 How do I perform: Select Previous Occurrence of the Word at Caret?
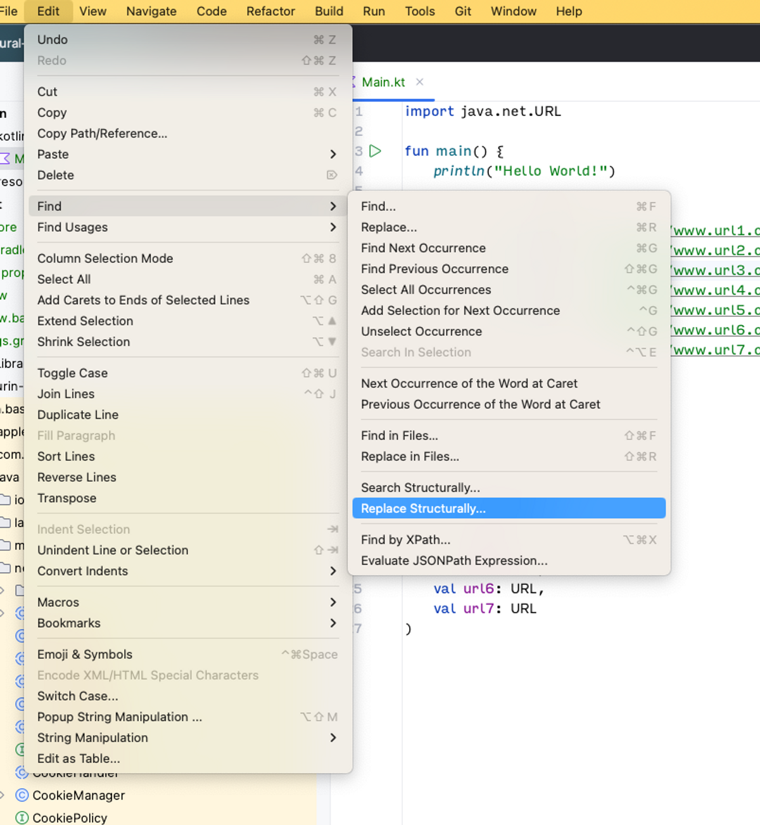coord(509,404)
